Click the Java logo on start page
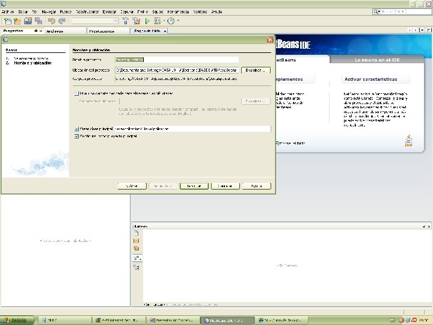Screen dimensions: 433x325 pyautogui.click(x=409, y=141)
